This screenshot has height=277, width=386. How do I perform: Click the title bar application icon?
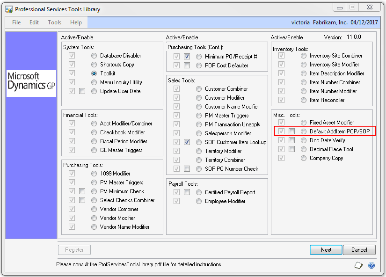(x=8, y=9)
